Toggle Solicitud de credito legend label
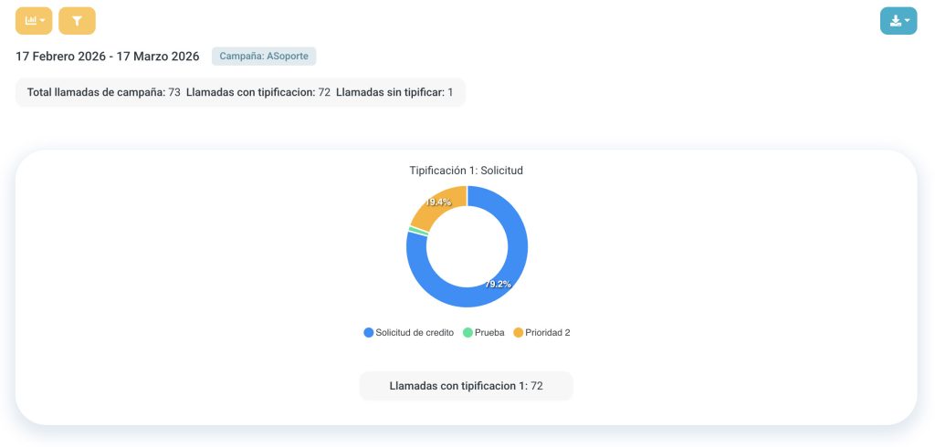Screen dimensions: 935x447 415,333
